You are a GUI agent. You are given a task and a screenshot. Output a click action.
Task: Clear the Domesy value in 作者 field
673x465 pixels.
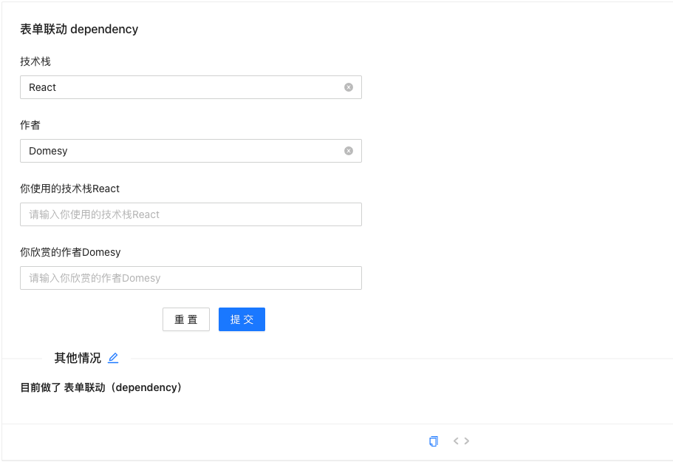[349, 151]
